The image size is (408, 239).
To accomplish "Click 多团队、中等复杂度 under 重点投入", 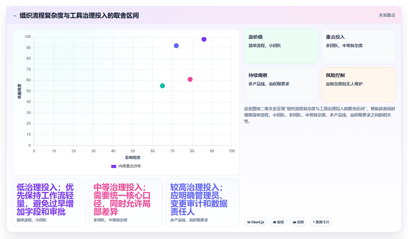I will coord(344,46).
